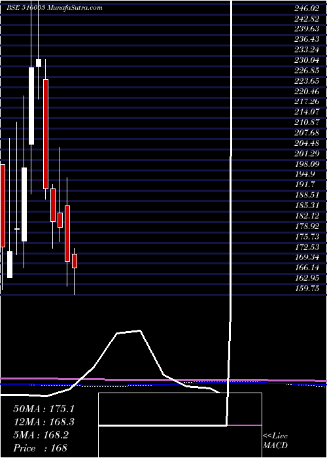Click the 188.51 price axis label
Screen dimensions: 327x458
pos(307,195)
